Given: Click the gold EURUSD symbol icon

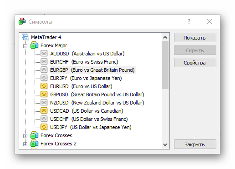Looking at the screenshot, I should point(44,86).
